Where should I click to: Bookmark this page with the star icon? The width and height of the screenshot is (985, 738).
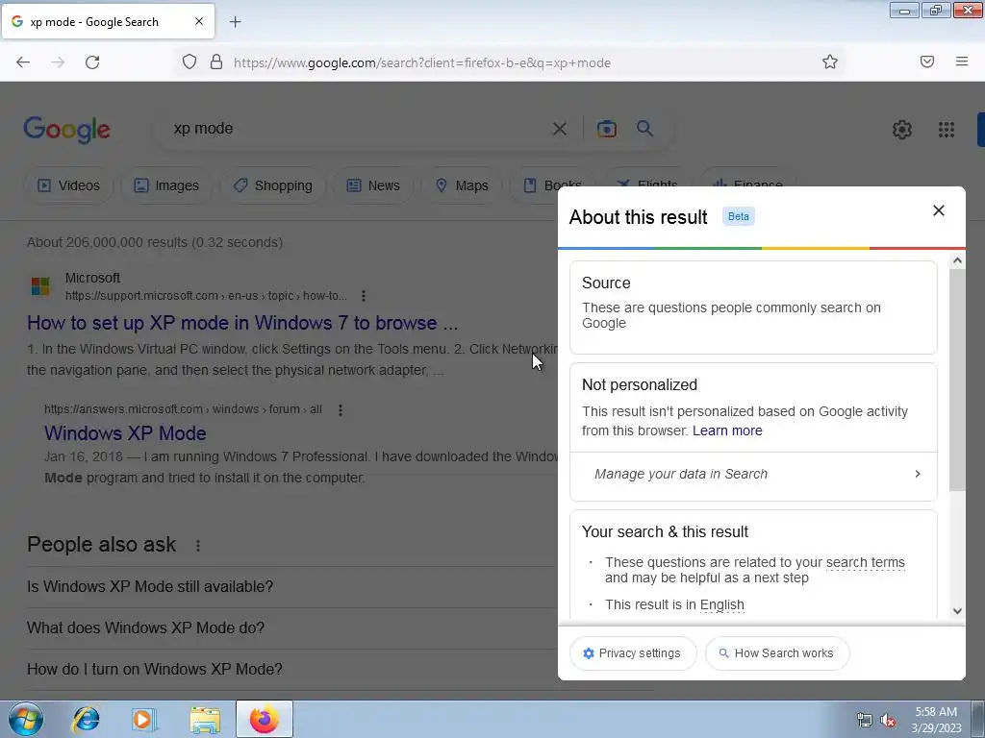click(830, 61)
